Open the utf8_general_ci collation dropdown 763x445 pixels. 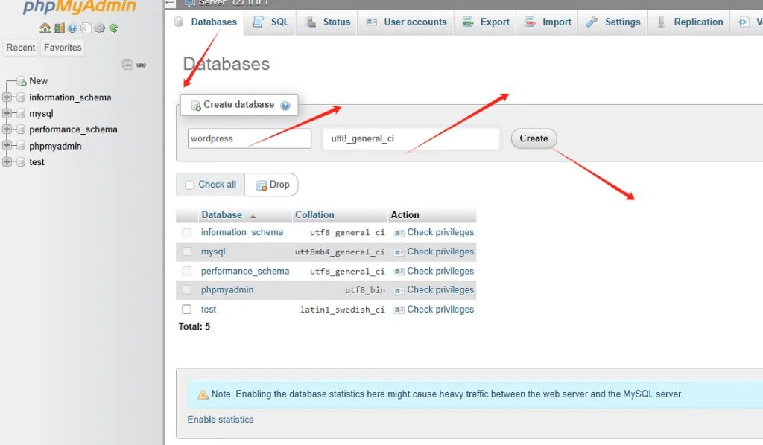pyautogui.click(x=411, y=138)
